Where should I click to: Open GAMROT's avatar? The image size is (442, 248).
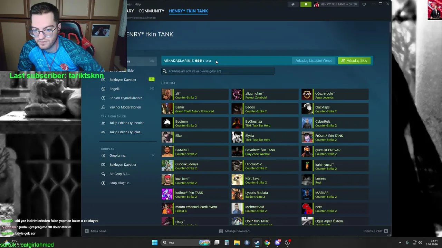tap(167, 151)
